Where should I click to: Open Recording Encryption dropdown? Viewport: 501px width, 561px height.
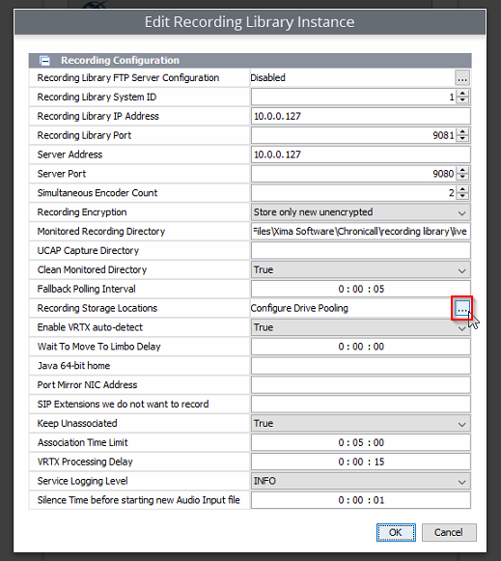[x=461, y=212]
